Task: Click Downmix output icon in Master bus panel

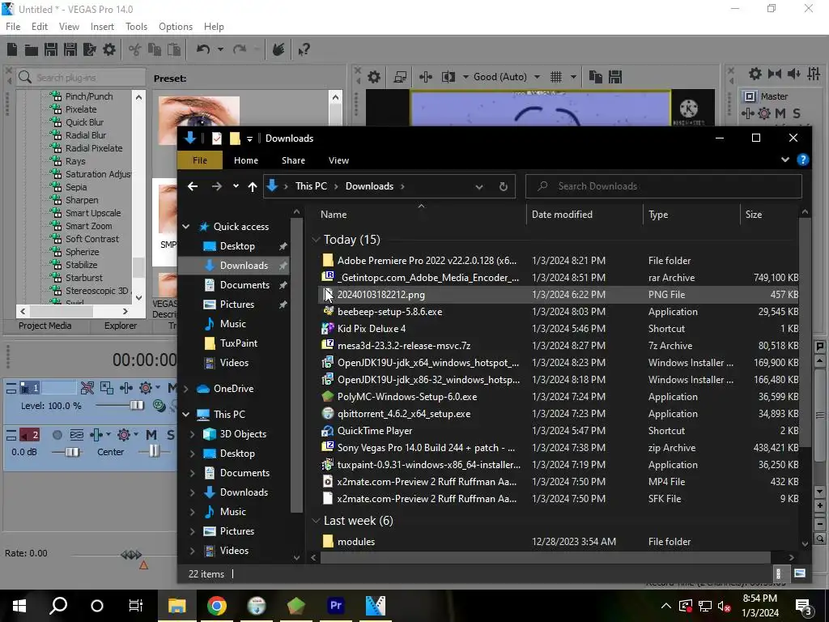Action: tap(775, 74)
